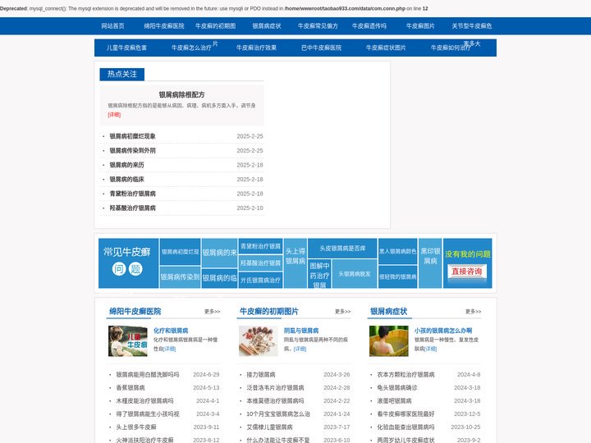This screenshot has height=443, width=591.
Task: Click 头银屑病脱发 tile
Action: pyautogui.click(x=355, y=274)
